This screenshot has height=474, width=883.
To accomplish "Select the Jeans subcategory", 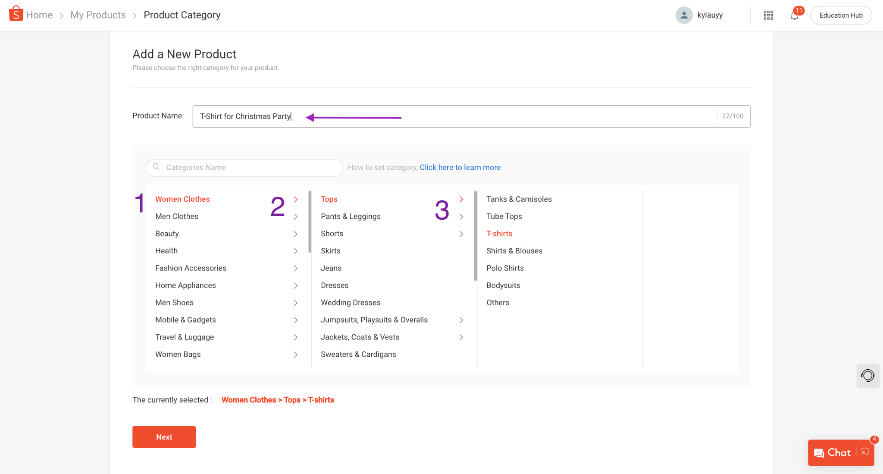I will (331, 268).
